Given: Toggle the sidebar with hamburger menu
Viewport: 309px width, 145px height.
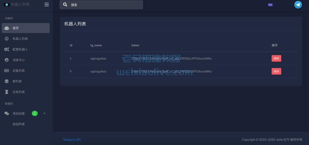Looking at the screenshot, I should [x=46, y=5].
